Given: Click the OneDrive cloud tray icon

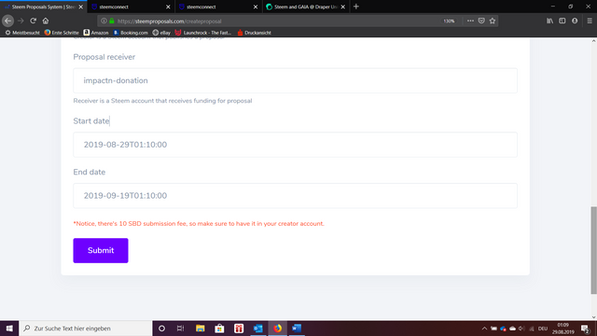Looking at the screenshot, I should point(512,329).
